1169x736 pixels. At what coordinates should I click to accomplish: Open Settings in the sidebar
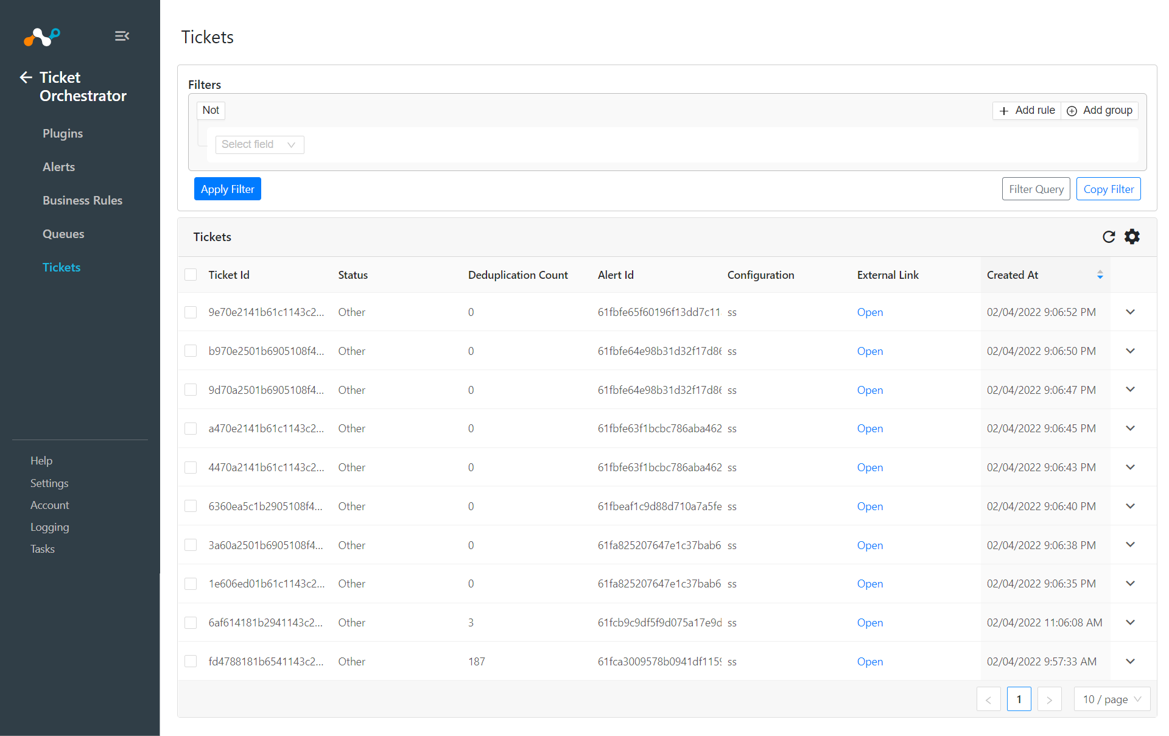pos(49,483)
